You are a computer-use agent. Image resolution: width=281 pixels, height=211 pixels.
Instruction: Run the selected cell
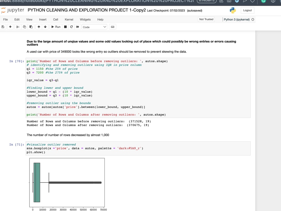click(x=56, y=27)
